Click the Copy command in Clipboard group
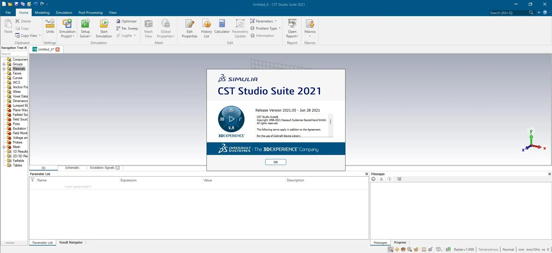Screen dimensions: 552x253 [22, 28]
